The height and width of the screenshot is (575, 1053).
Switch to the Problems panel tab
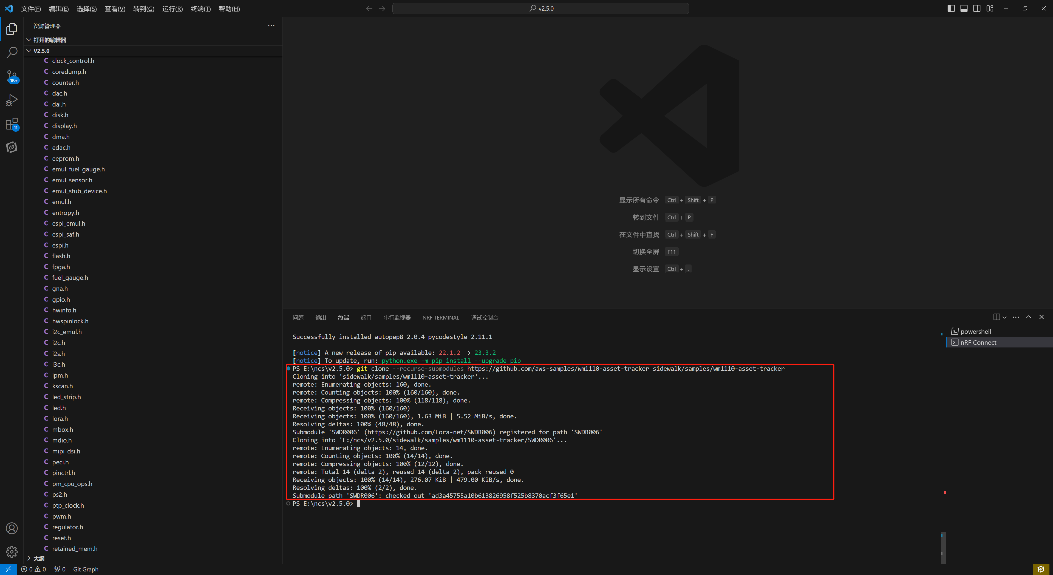tap(298, 318)
